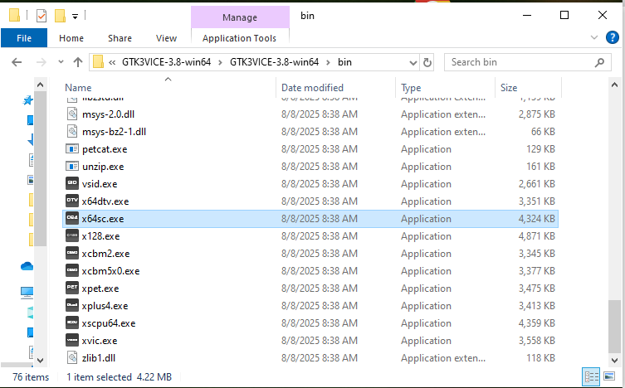Click the x128.exe C128 icon
The height and width of the screenshot is (388, 625).
tap(72, 236)
